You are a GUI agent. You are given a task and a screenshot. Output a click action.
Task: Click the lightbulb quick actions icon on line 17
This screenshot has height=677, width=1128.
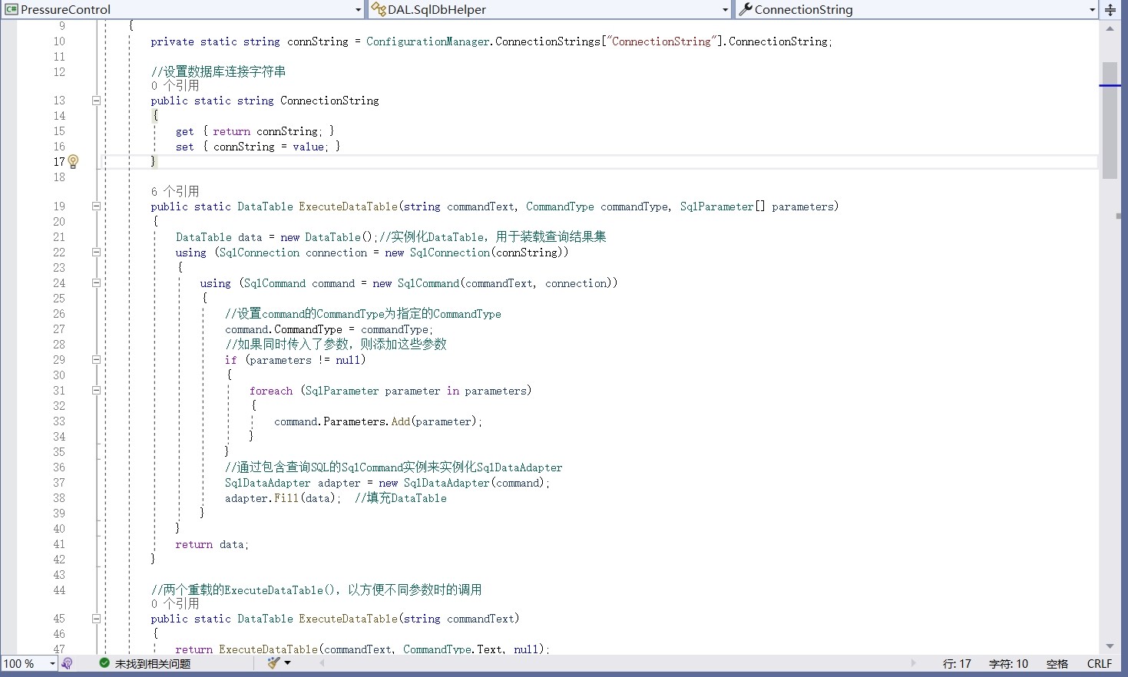coord(73,161)
